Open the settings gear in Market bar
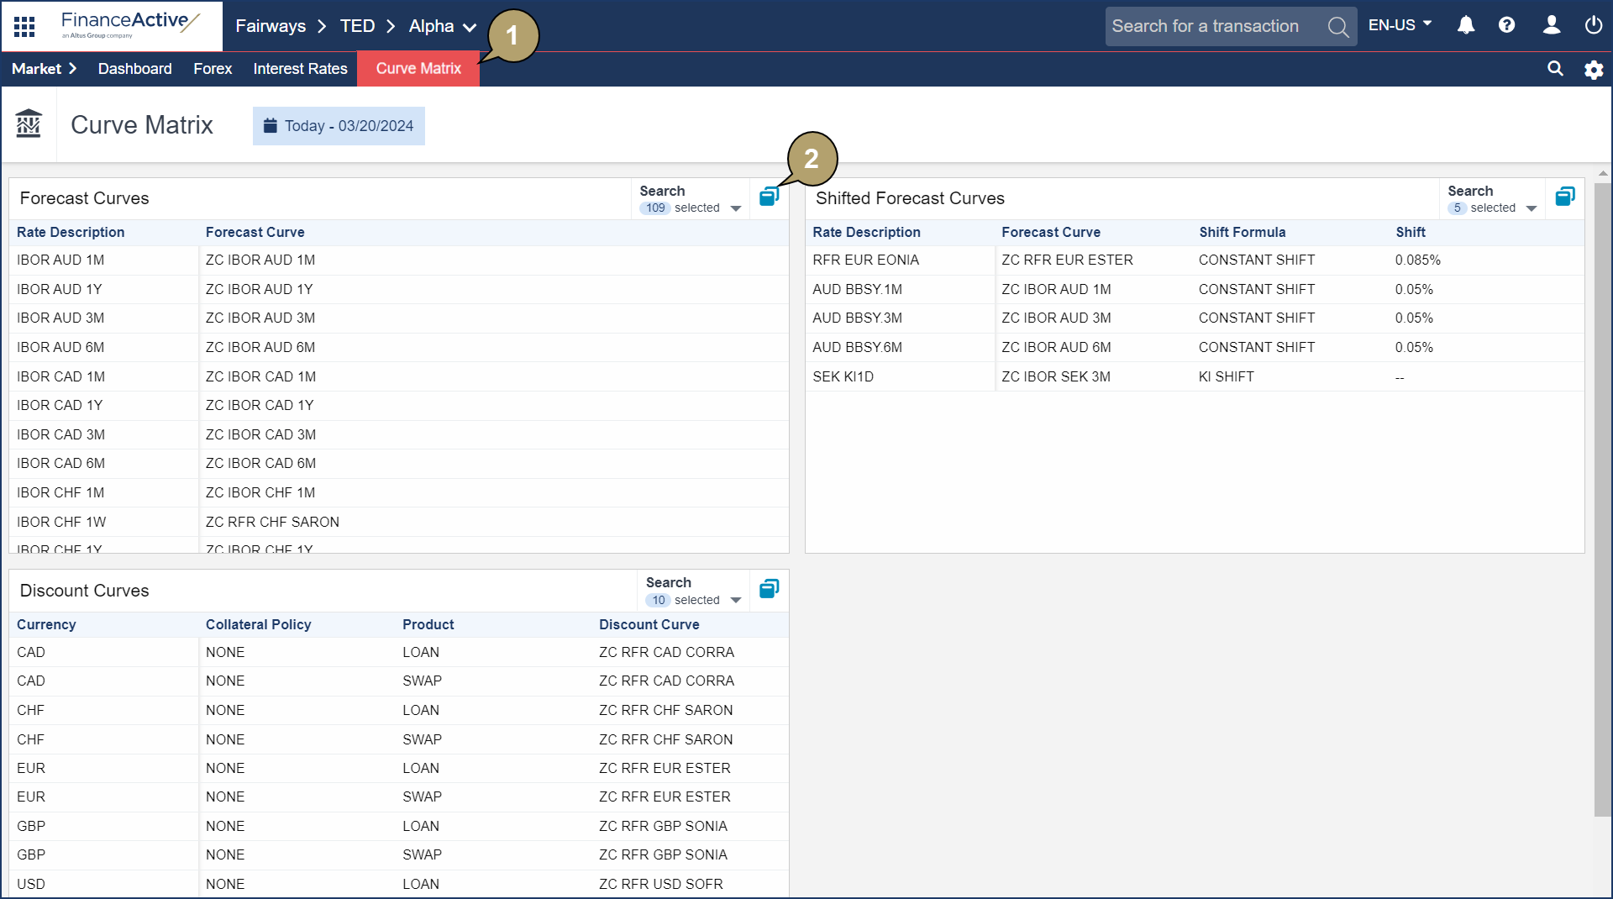Viewport: 1613px width, 899px height. [1594, 70]
